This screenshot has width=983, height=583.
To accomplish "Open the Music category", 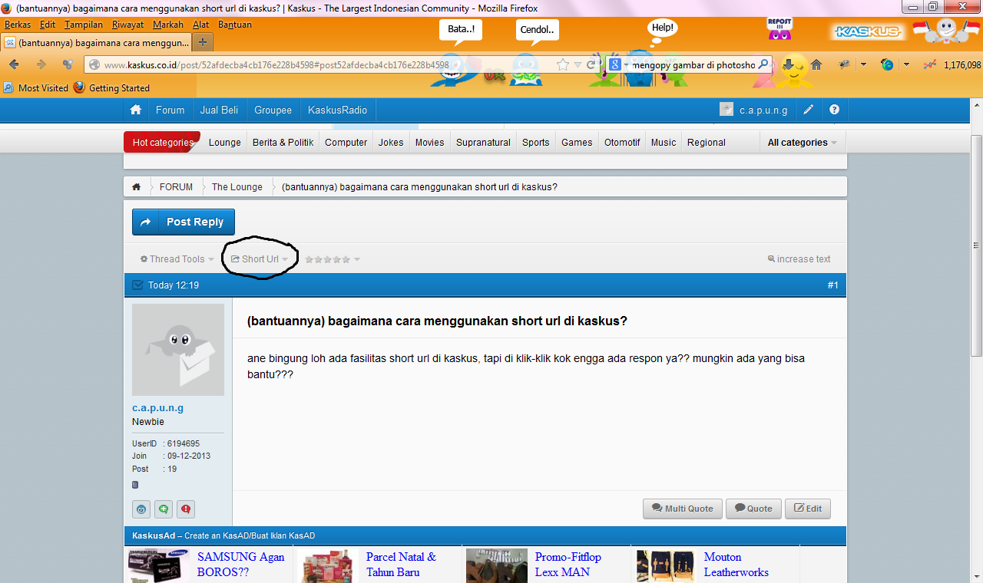I will click(x=664, y=143).
